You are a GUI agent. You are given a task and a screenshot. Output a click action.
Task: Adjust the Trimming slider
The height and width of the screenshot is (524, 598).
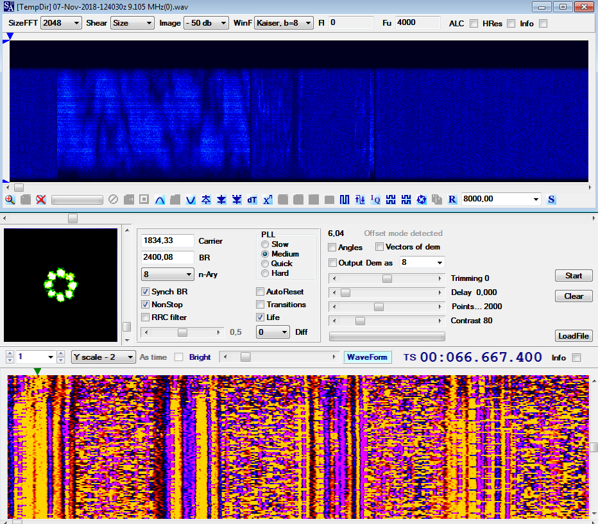coord(387,278)
